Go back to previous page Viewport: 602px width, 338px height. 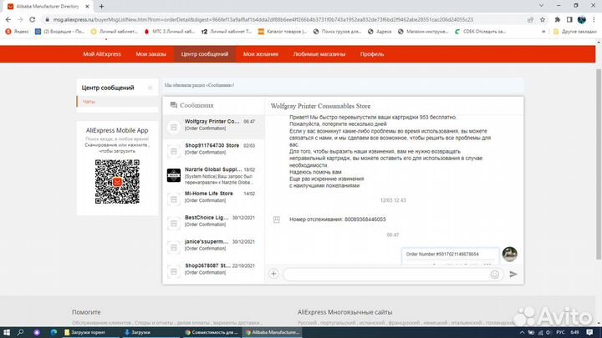pos(8,19)
